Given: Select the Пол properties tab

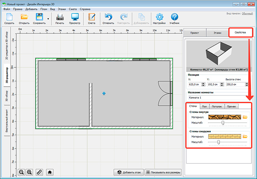Looking at the screenshot, I should tap(204, 107).
